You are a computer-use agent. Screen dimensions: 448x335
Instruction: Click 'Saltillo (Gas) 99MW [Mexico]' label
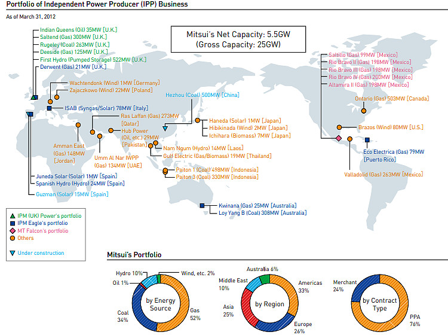point(363,54)
